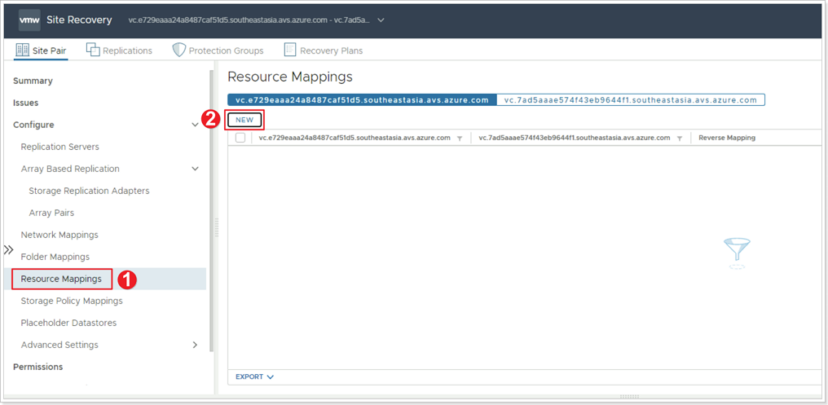828x405 pixels.
Task: Open the vCenter site pair dropdown in header
Action: [x=381, y=20]
